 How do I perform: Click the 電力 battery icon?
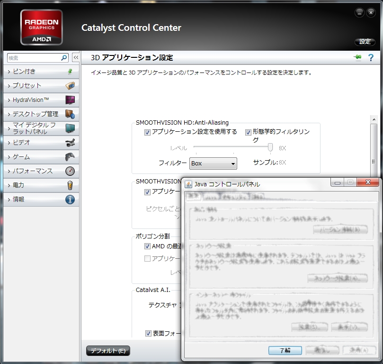pyautogui.click(x=70, y=185)
